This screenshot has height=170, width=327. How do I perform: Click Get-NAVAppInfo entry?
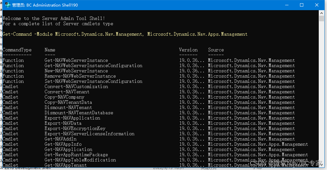click(x=63, y=144)
